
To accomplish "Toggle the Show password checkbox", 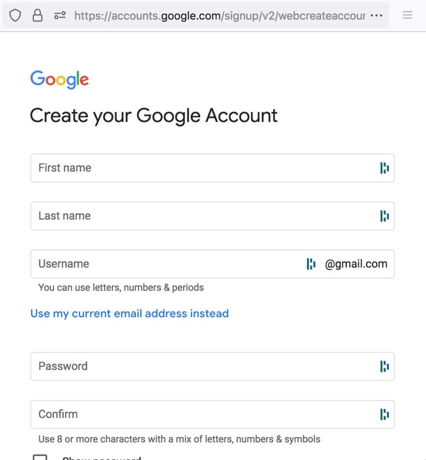I will click(40, 457).
